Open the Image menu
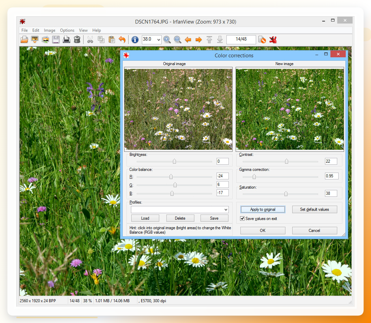This screenshot has width=371, height=323. pyautogui.click(x=49, y=30)
